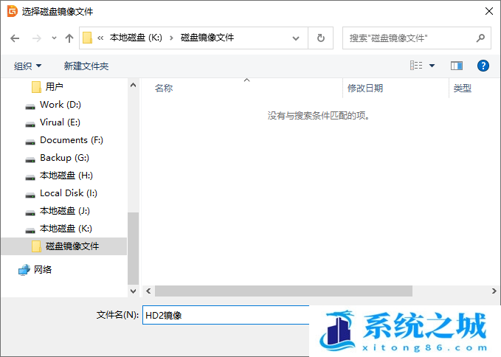Open the address bar history dropdown
The height and width of the screenshot is (357, 501).
click(296, 38)
